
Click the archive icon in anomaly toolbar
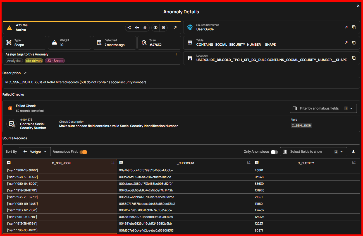[163, 27]
